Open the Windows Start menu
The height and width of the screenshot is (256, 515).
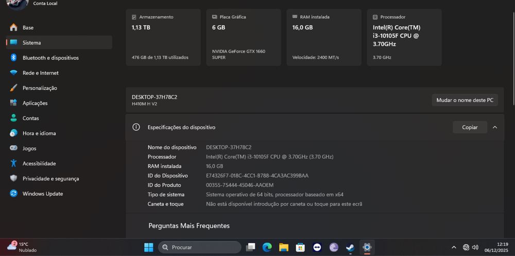149,247
